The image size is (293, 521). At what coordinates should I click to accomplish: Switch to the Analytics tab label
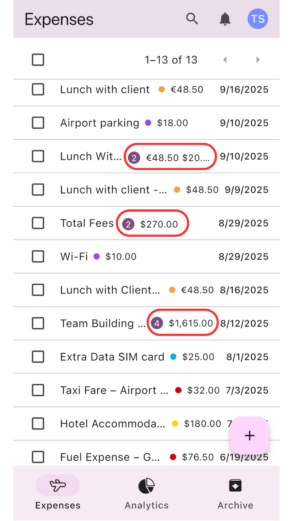(146, 505)
